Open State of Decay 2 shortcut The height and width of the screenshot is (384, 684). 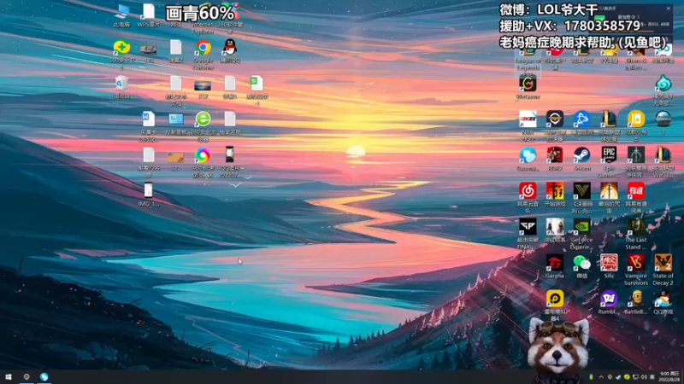pyautogui.click(x=663, y=263)
